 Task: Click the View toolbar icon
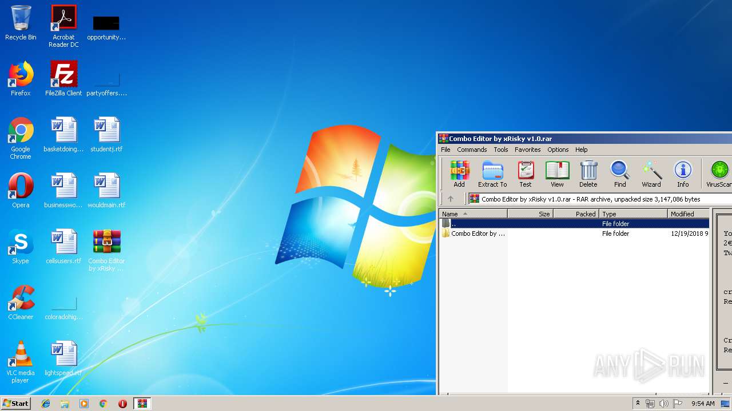click(557, 174)
